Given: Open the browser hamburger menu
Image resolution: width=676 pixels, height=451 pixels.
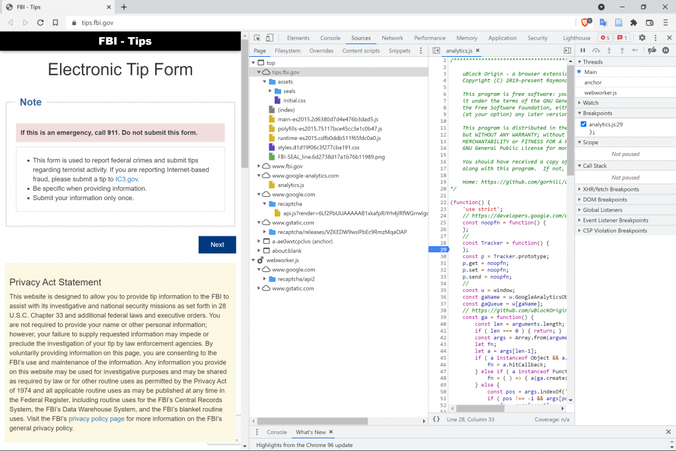Looking at the screenshot, I should click(x=665, y=22).
